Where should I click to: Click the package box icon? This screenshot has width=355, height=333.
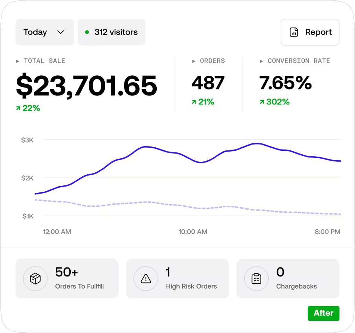tap(35, 278)
